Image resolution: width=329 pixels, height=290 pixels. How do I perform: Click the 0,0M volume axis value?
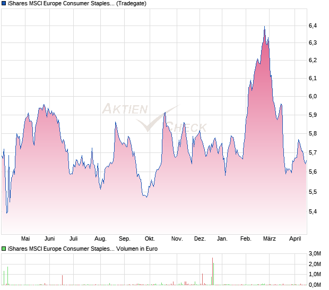(x=315, y=285)
